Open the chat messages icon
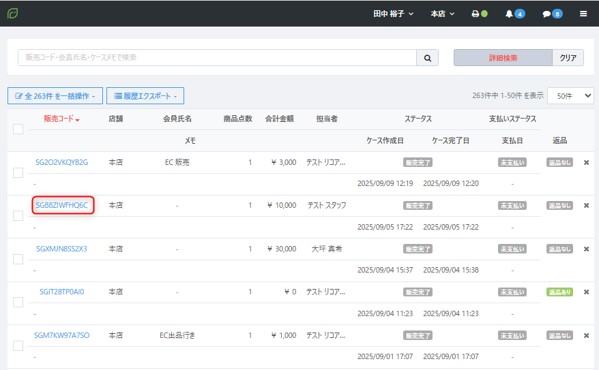 click(551, 14)
